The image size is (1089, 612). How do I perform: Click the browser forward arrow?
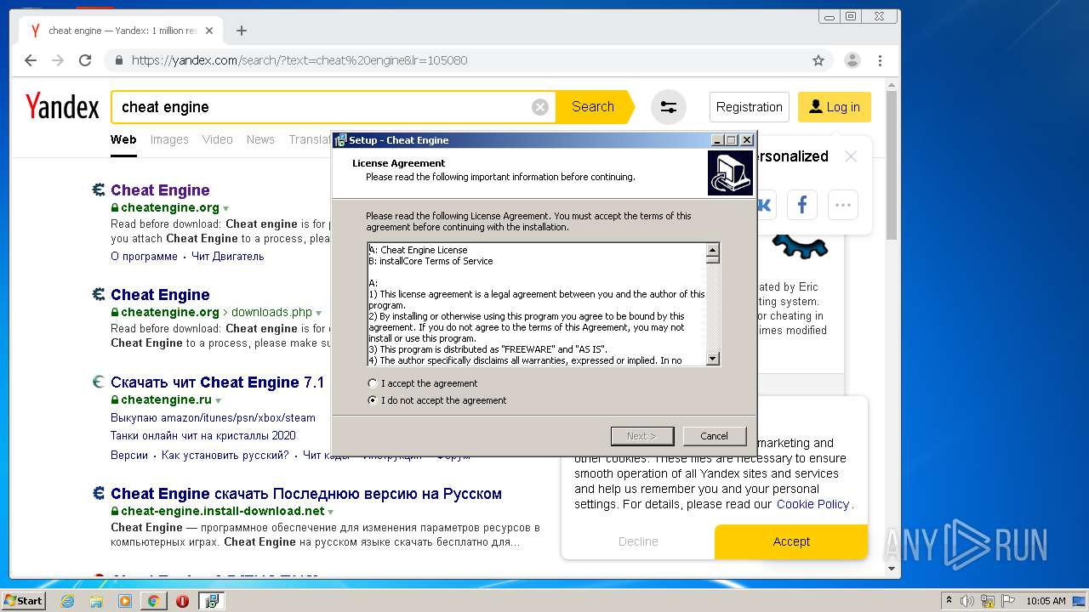coord(58,60)
